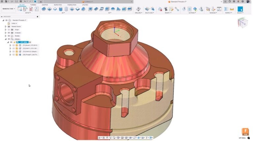Click the Save disk icon
Screen dimensions: 253x141
pyautogui.click(x=16, y=1)
